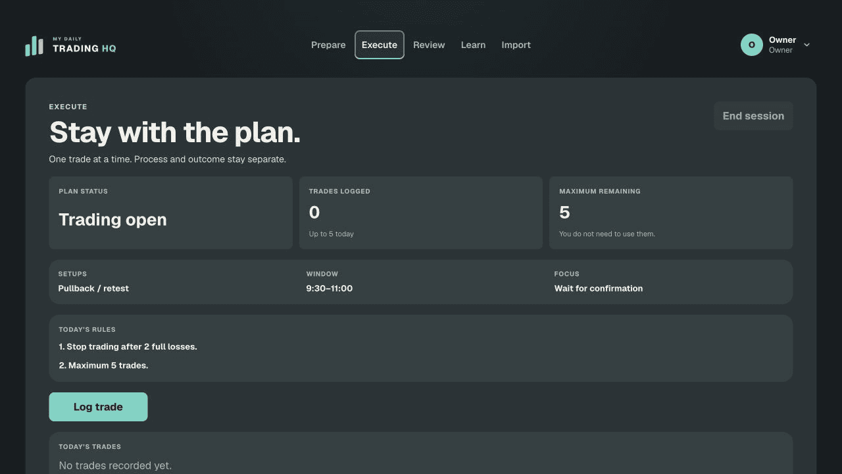The height and width of the screenshot is (474, 842).
Task: Click the 'One trade at a time' subtitle
Action: (x=167, y=159)
